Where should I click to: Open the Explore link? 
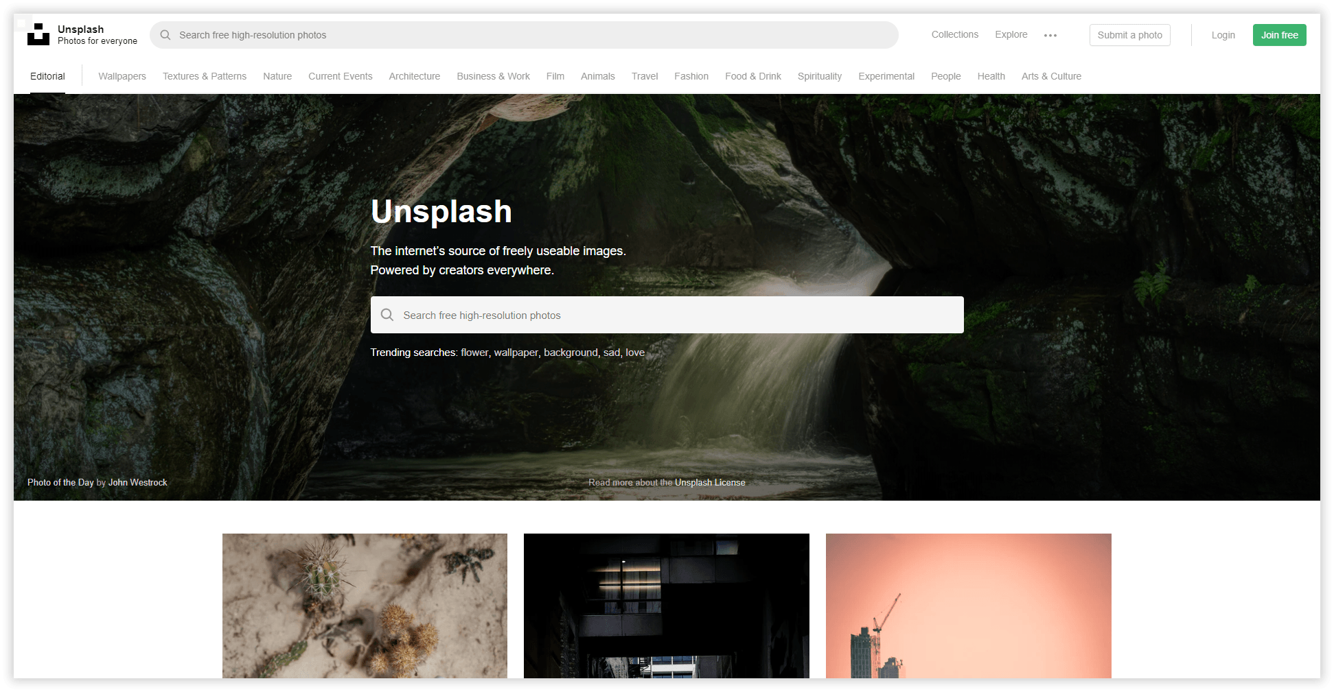[1011, 34]
